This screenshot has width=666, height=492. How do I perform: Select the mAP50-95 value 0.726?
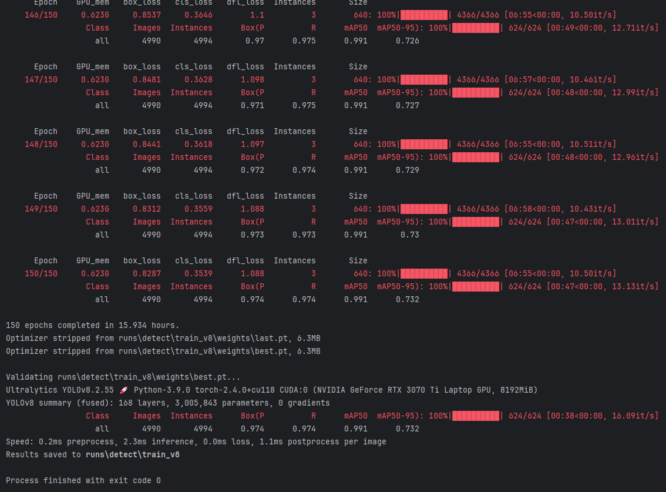click(408, 41)
